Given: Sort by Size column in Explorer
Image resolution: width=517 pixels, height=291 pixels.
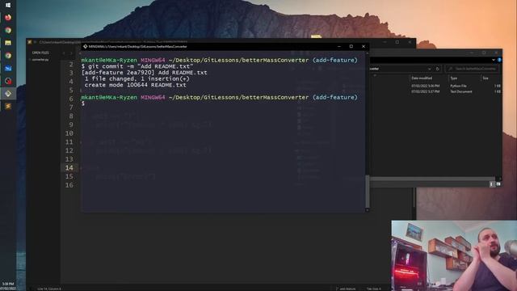Looking at the screenshot, I should [x=485, y=78].
